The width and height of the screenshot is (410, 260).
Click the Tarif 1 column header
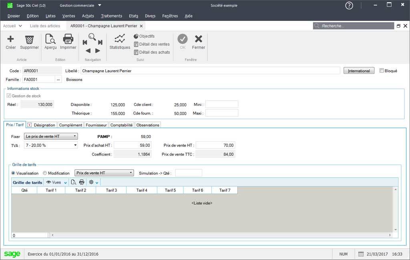(x=51, y=190)
